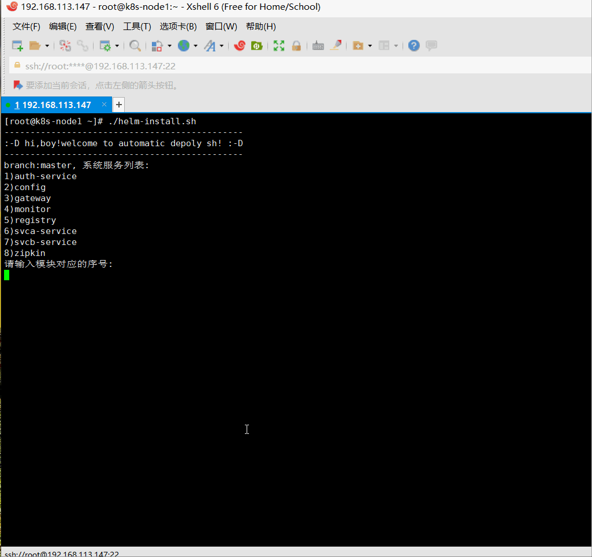Viewport: 592px width, 557px height.
Task: Click the speech bubble feedback icon
Action: pos(431,46)
